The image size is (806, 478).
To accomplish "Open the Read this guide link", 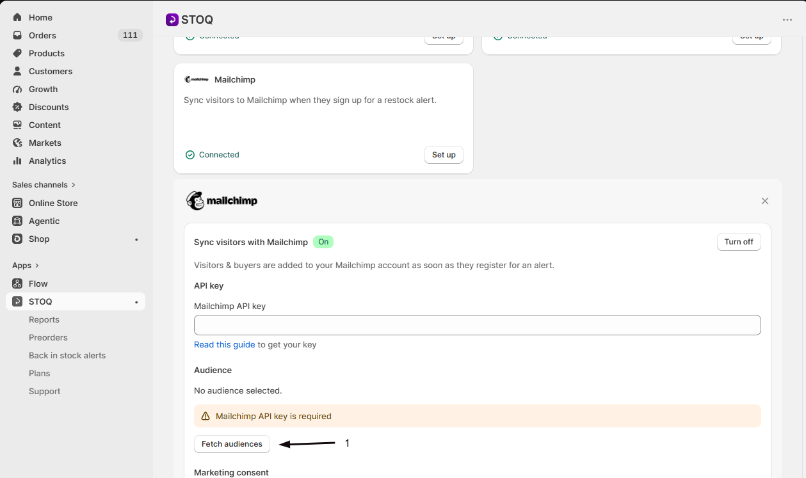I will click(225, 344).
